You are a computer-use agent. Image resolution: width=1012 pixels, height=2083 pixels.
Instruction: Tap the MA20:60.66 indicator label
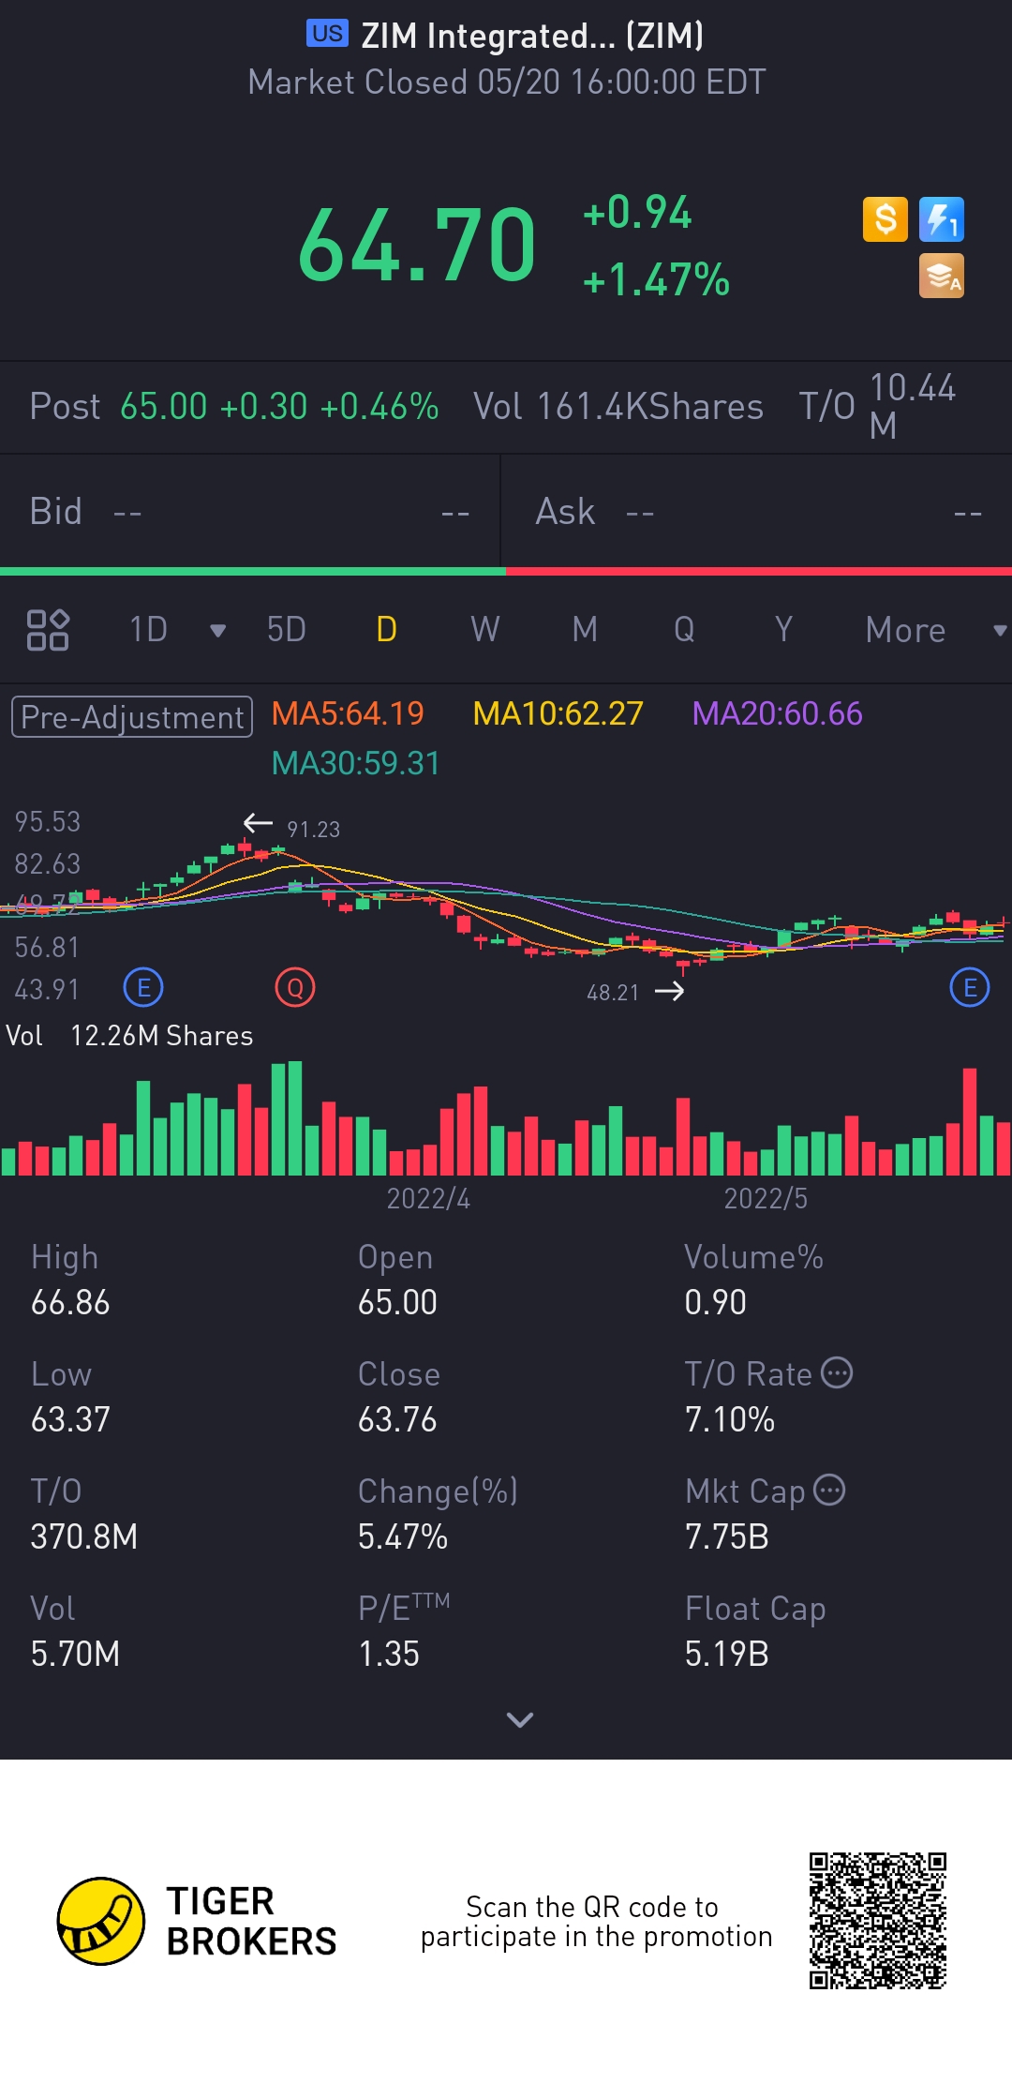coord(777,714)
